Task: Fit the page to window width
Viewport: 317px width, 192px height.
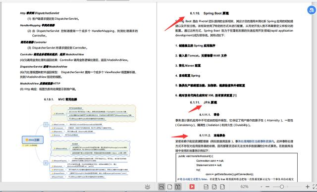Action: coord(222,187)
